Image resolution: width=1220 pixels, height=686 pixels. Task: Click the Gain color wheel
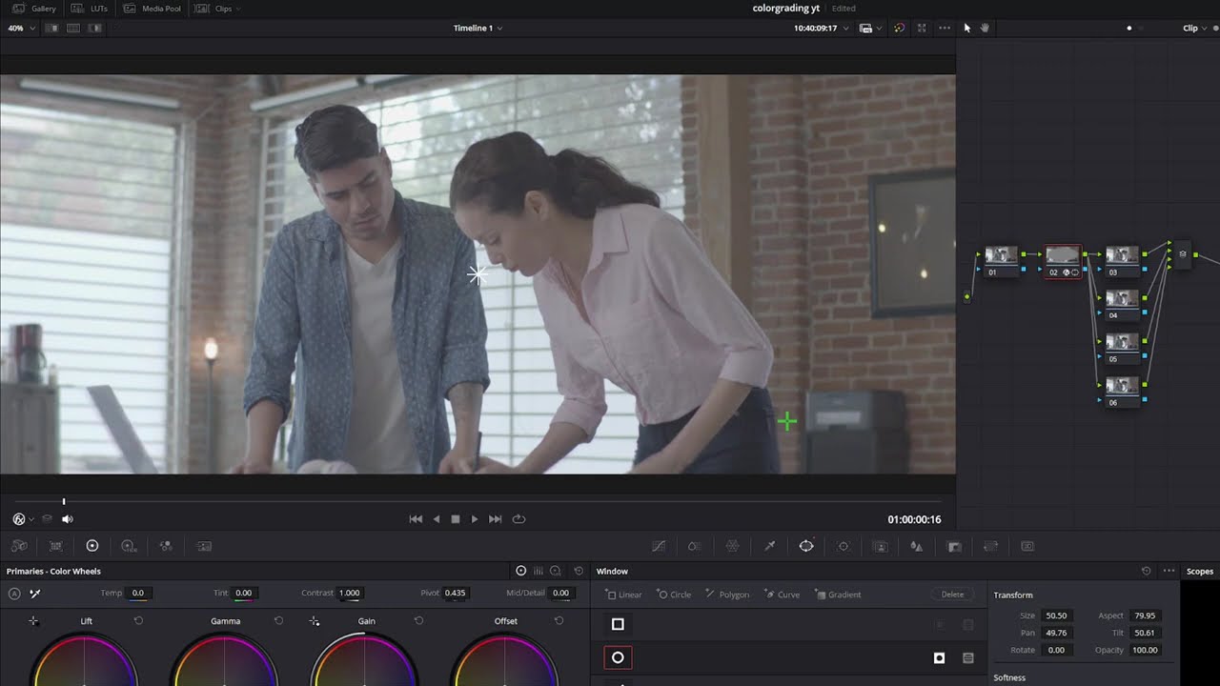click(366, 659)
